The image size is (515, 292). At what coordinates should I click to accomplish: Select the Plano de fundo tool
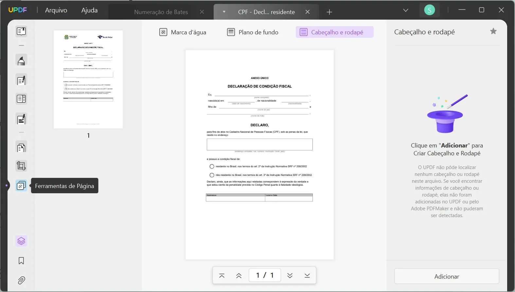[253, 32]
